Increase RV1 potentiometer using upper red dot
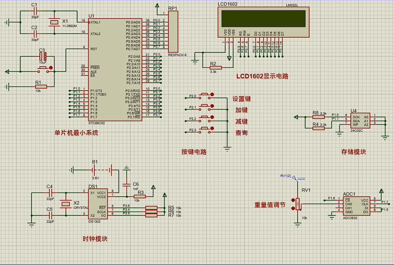Viewport: 394px width, 265px height. click(x=293, y=200)
